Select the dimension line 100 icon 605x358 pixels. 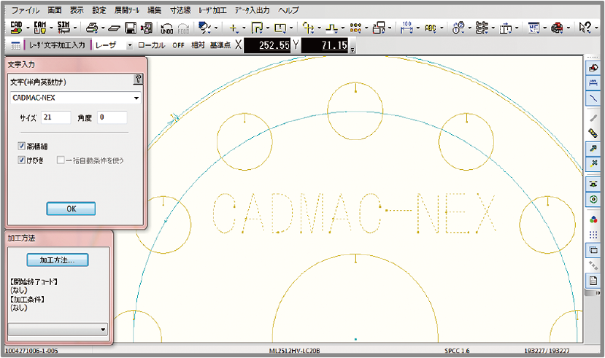[407, 28]
